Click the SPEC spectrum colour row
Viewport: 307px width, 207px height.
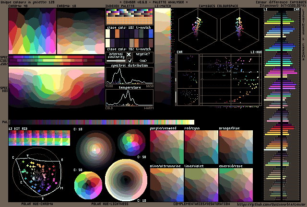57,57
